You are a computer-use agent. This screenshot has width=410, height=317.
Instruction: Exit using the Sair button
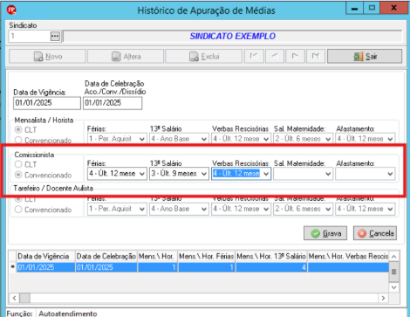pyautogui.click(x=365, y=56)
